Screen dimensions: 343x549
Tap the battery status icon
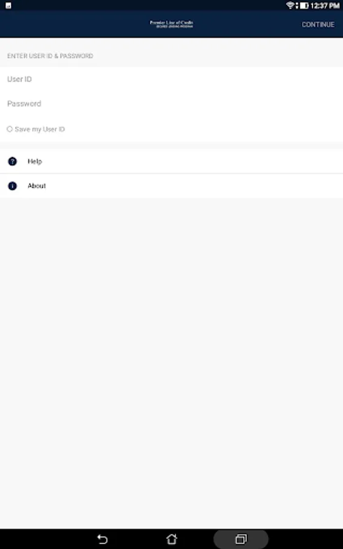[x=304, y=5]
